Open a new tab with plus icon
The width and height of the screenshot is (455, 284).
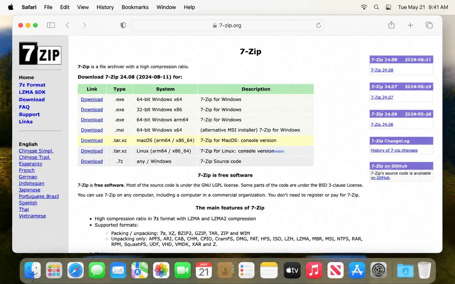[x=410, y=25]
